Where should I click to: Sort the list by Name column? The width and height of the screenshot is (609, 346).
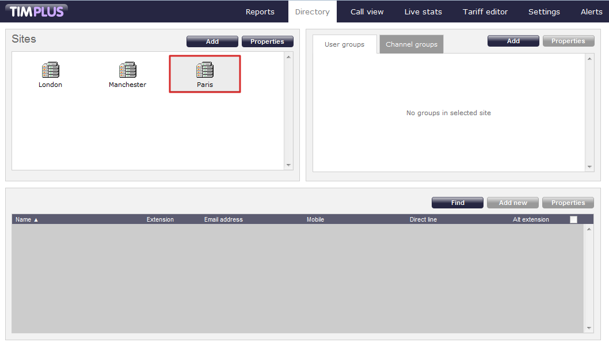coord(26,219)
